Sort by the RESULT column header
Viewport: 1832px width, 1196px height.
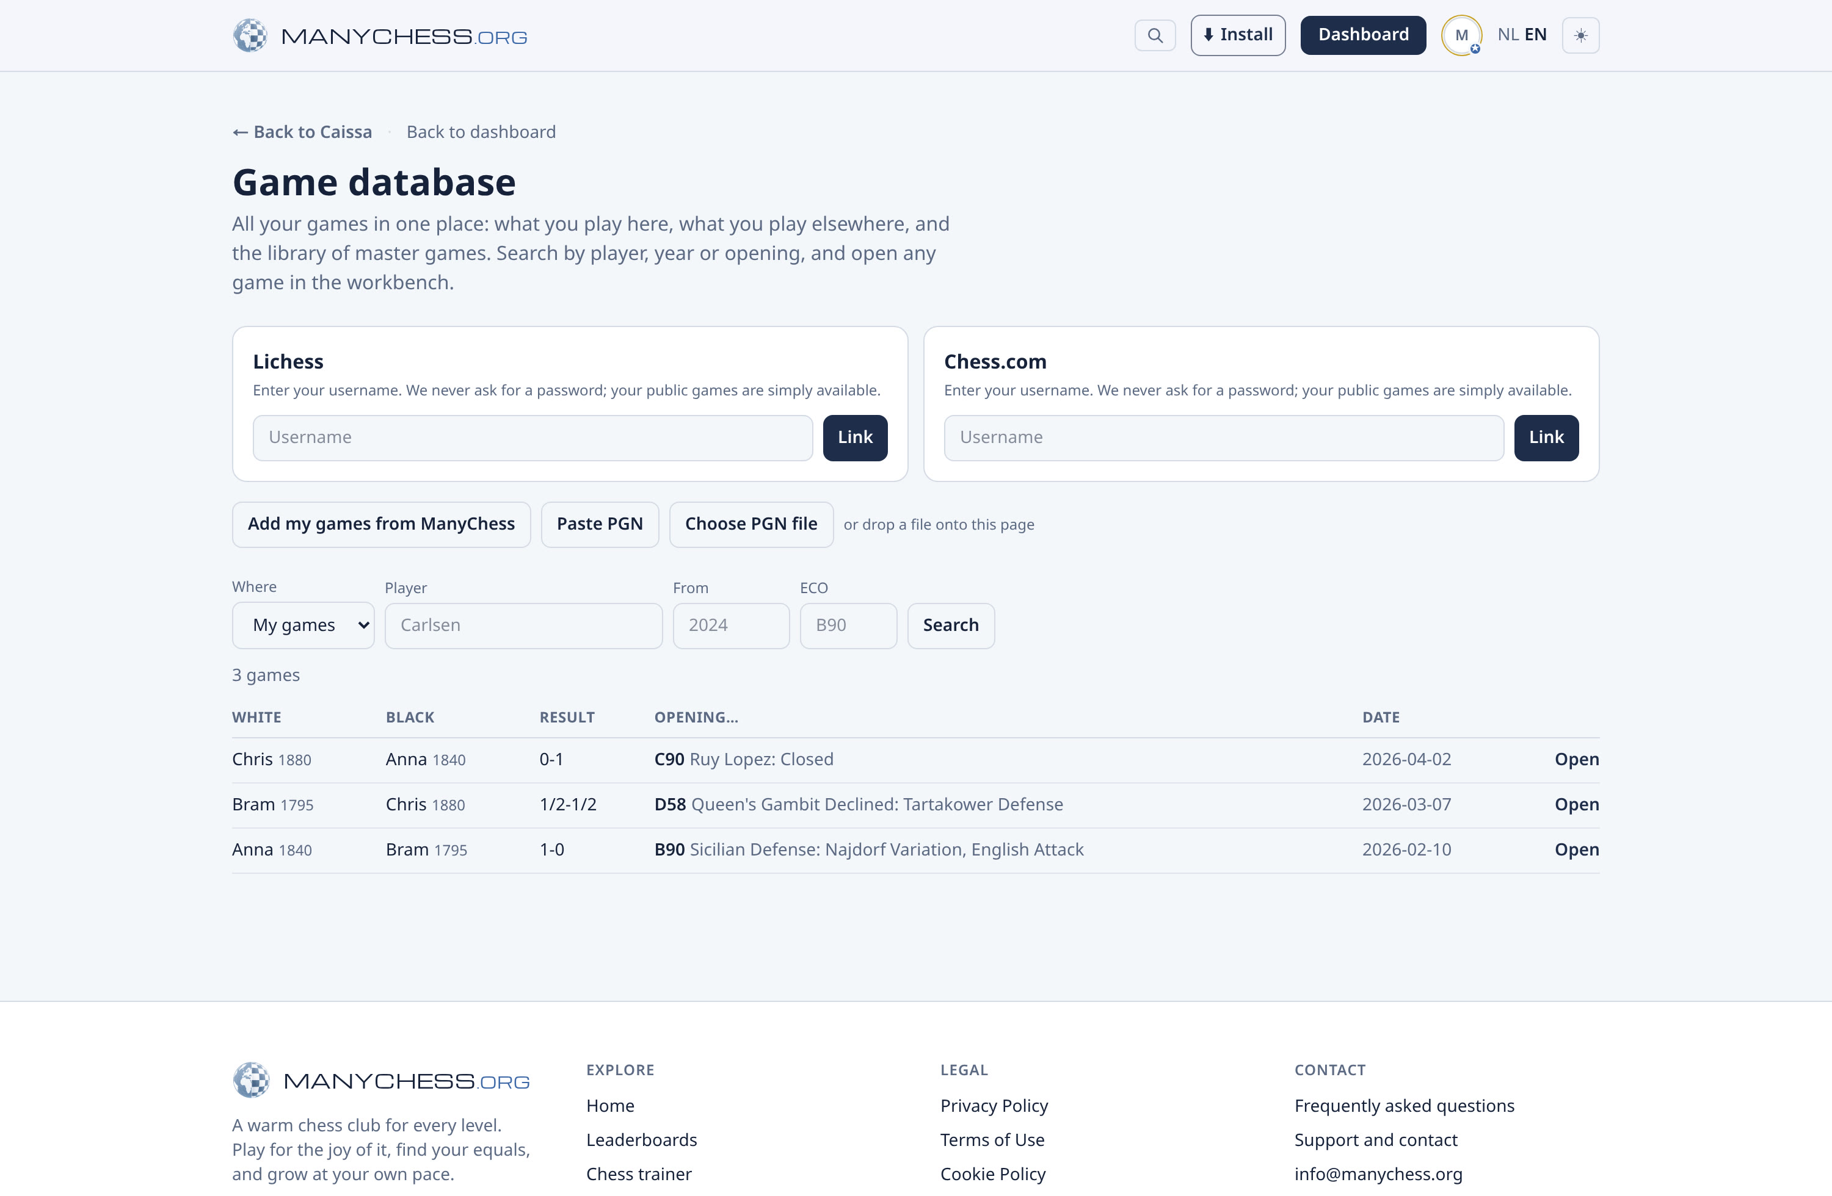(567, 718)
